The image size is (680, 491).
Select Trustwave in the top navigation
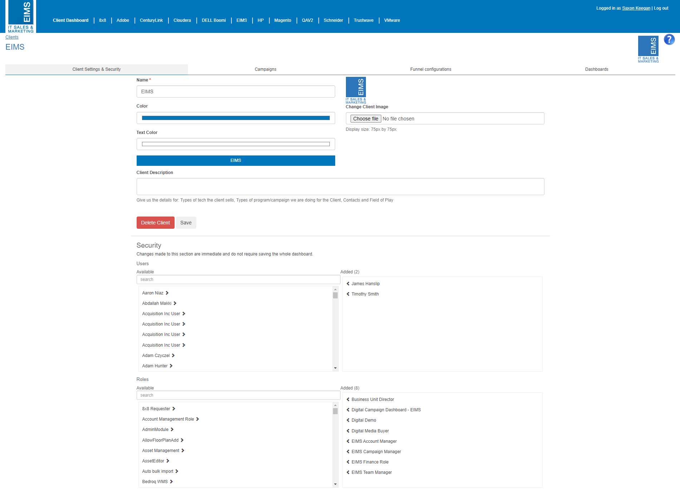pos(363,20)
